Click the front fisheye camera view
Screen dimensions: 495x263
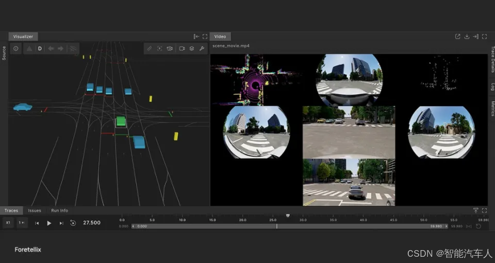pos(349,80)
